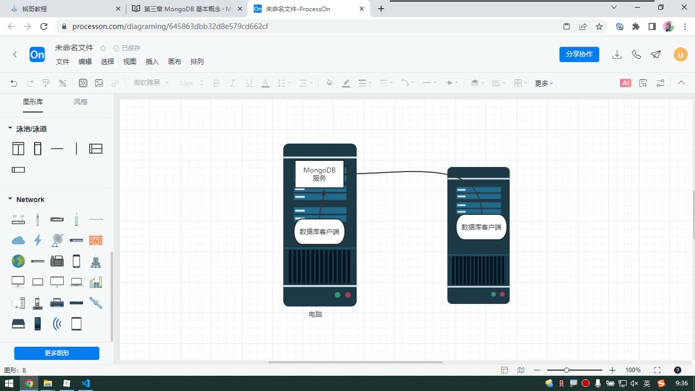This screenshot has height=391, width=695.
Task: Toggle fullscreen view in the status bar
Action: [657, 370]
